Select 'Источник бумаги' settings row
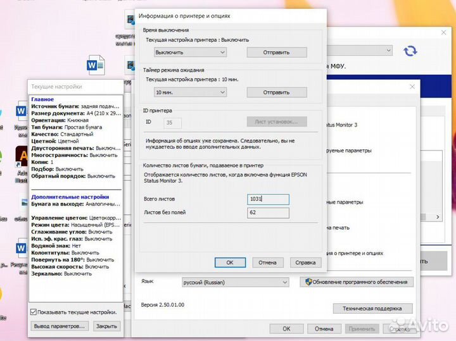Viewport: 456px width, 341px height. click(75, 106)
